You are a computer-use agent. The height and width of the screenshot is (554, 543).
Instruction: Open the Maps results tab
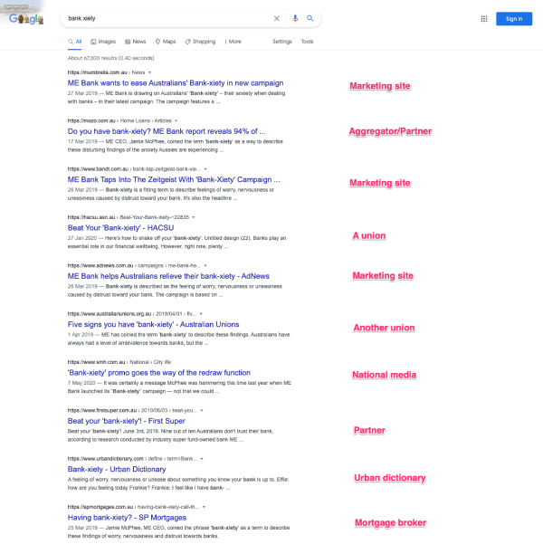pos(166,42)
